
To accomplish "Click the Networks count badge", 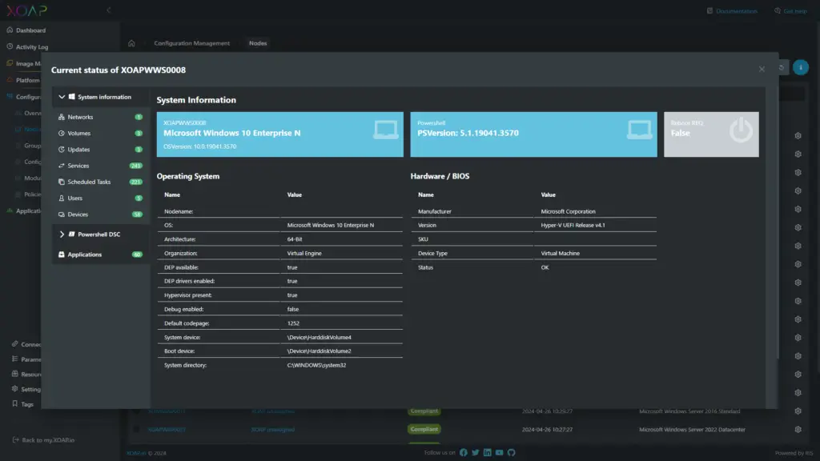I will (x=139, y=117).
